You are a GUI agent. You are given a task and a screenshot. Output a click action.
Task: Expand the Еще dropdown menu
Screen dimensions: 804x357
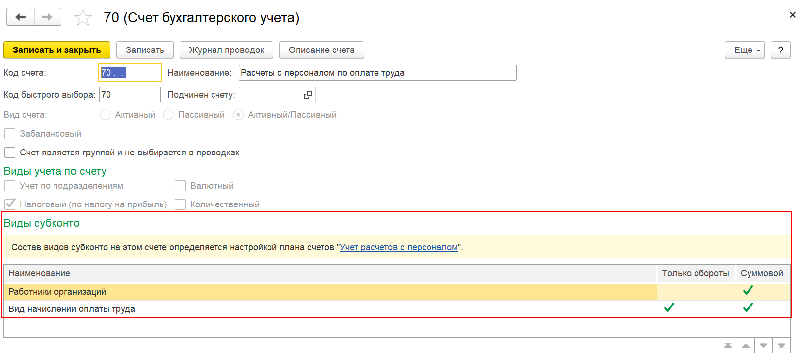click(745, 50)
